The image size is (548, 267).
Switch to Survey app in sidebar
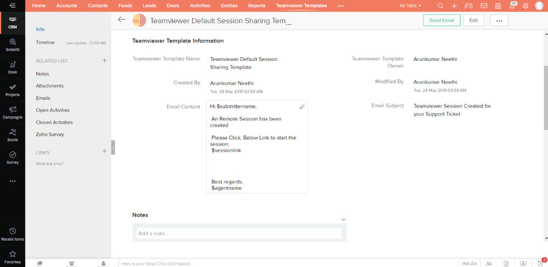click(13, 158)
